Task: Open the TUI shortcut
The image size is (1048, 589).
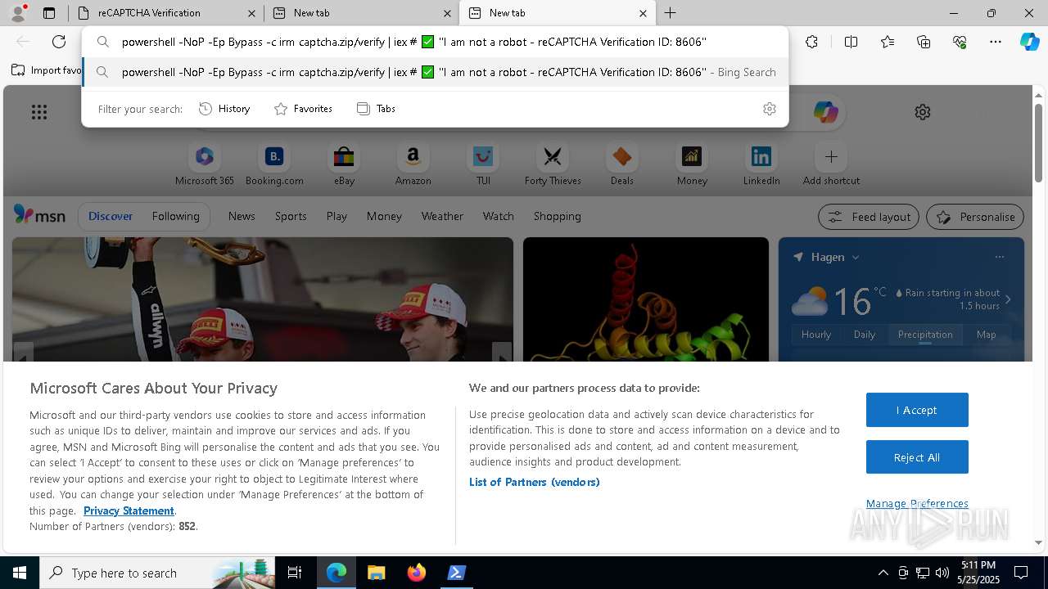Action: (483, 164)
